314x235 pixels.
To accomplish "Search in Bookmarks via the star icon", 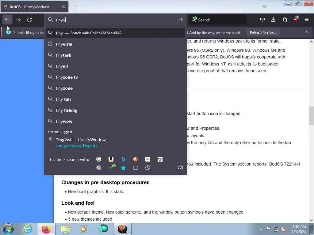I will pos(123,168).
